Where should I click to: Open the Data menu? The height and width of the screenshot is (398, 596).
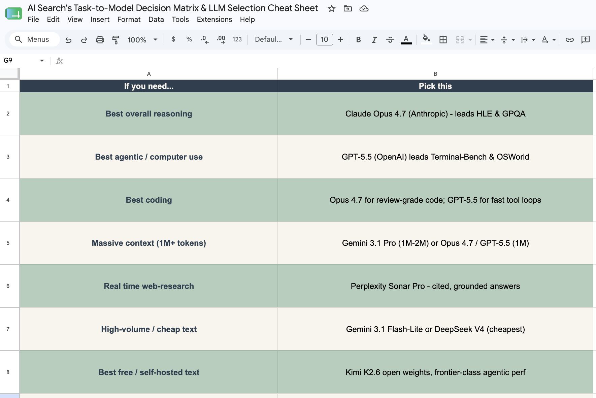(156, 20)
